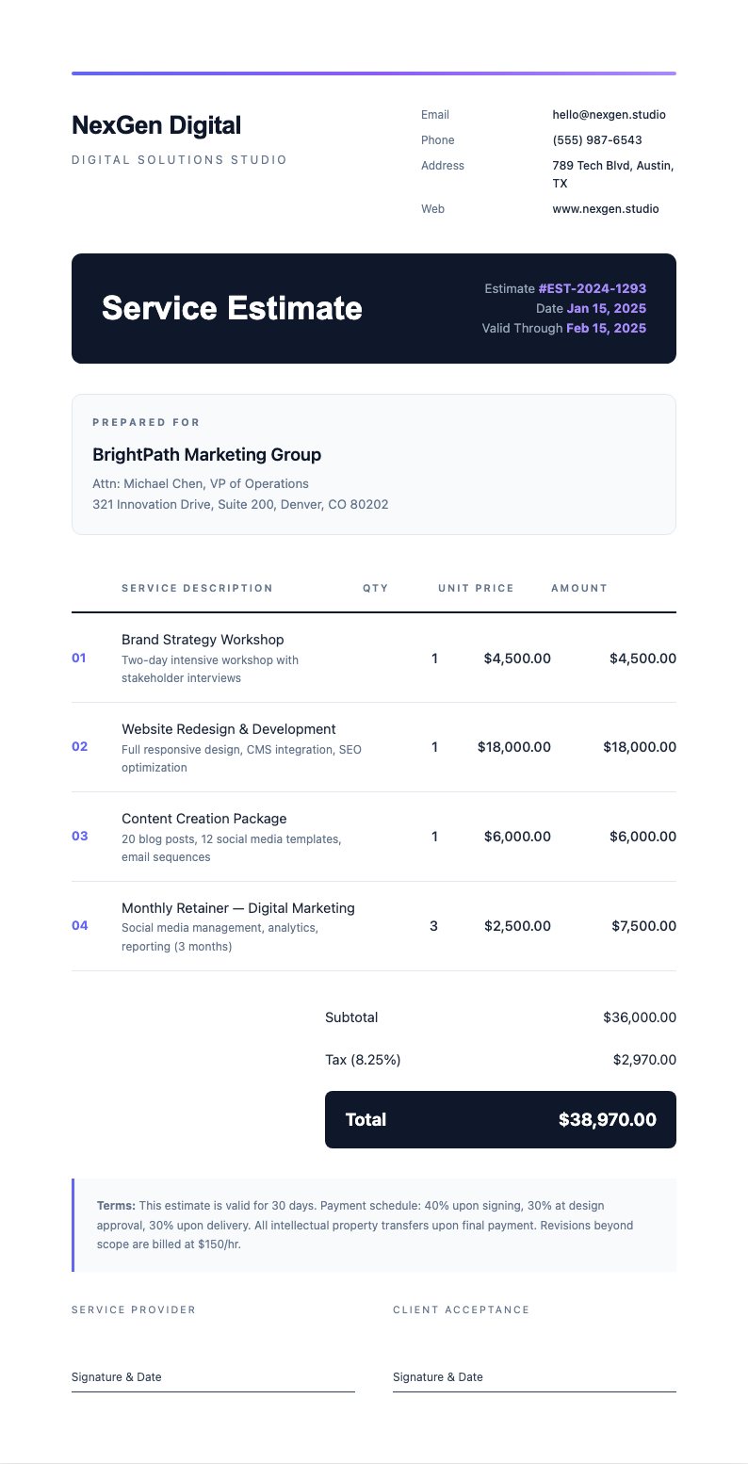Click the $2,500.00 retainer unit price
This screenshot has width=748, height=1464.
[517, 926]
